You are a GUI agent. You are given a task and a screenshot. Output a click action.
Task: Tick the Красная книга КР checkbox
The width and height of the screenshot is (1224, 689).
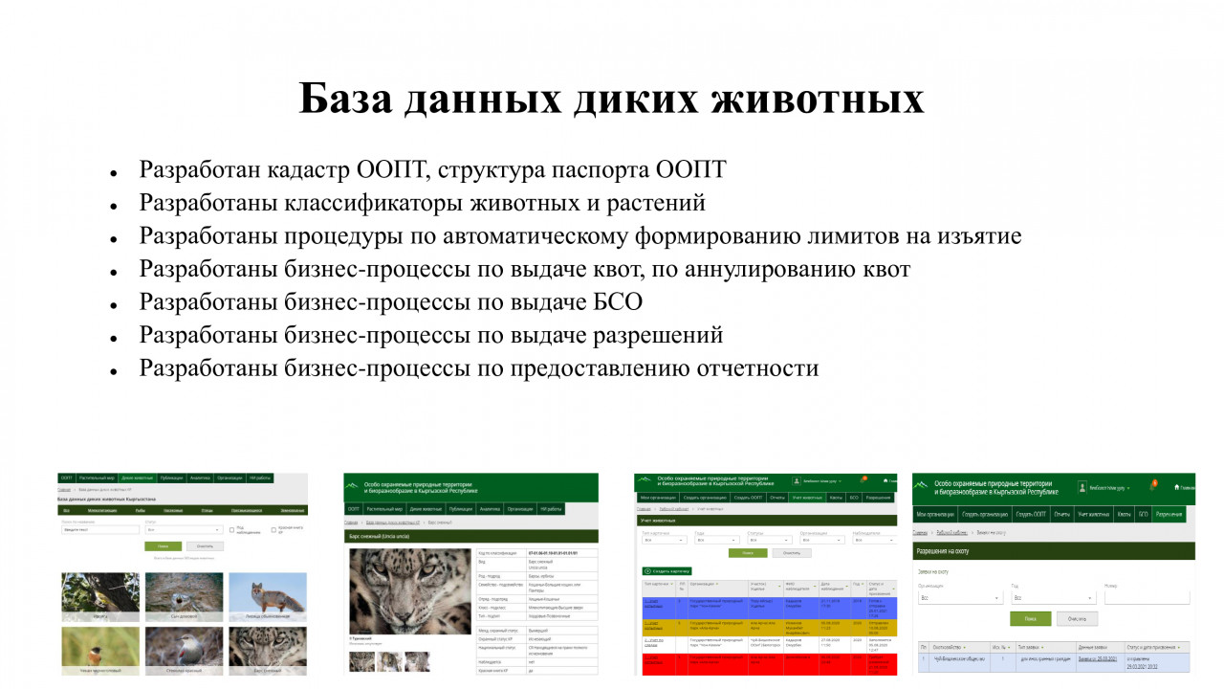coord(273,529)
